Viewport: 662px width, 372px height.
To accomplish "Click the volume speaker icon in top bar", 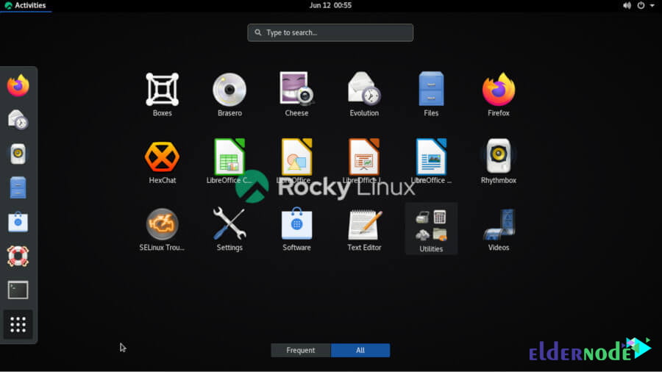I will pyautogui.click(x=627, y=5).
